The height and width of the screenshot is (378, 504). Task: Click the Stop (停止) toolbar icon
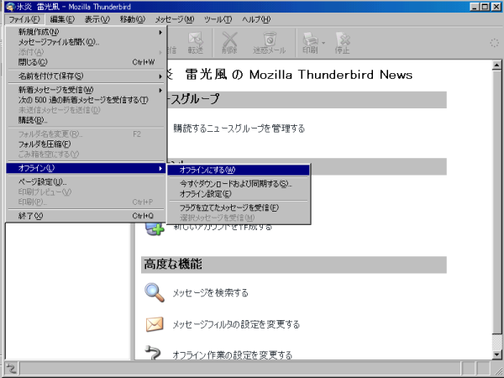pos(343,43)
